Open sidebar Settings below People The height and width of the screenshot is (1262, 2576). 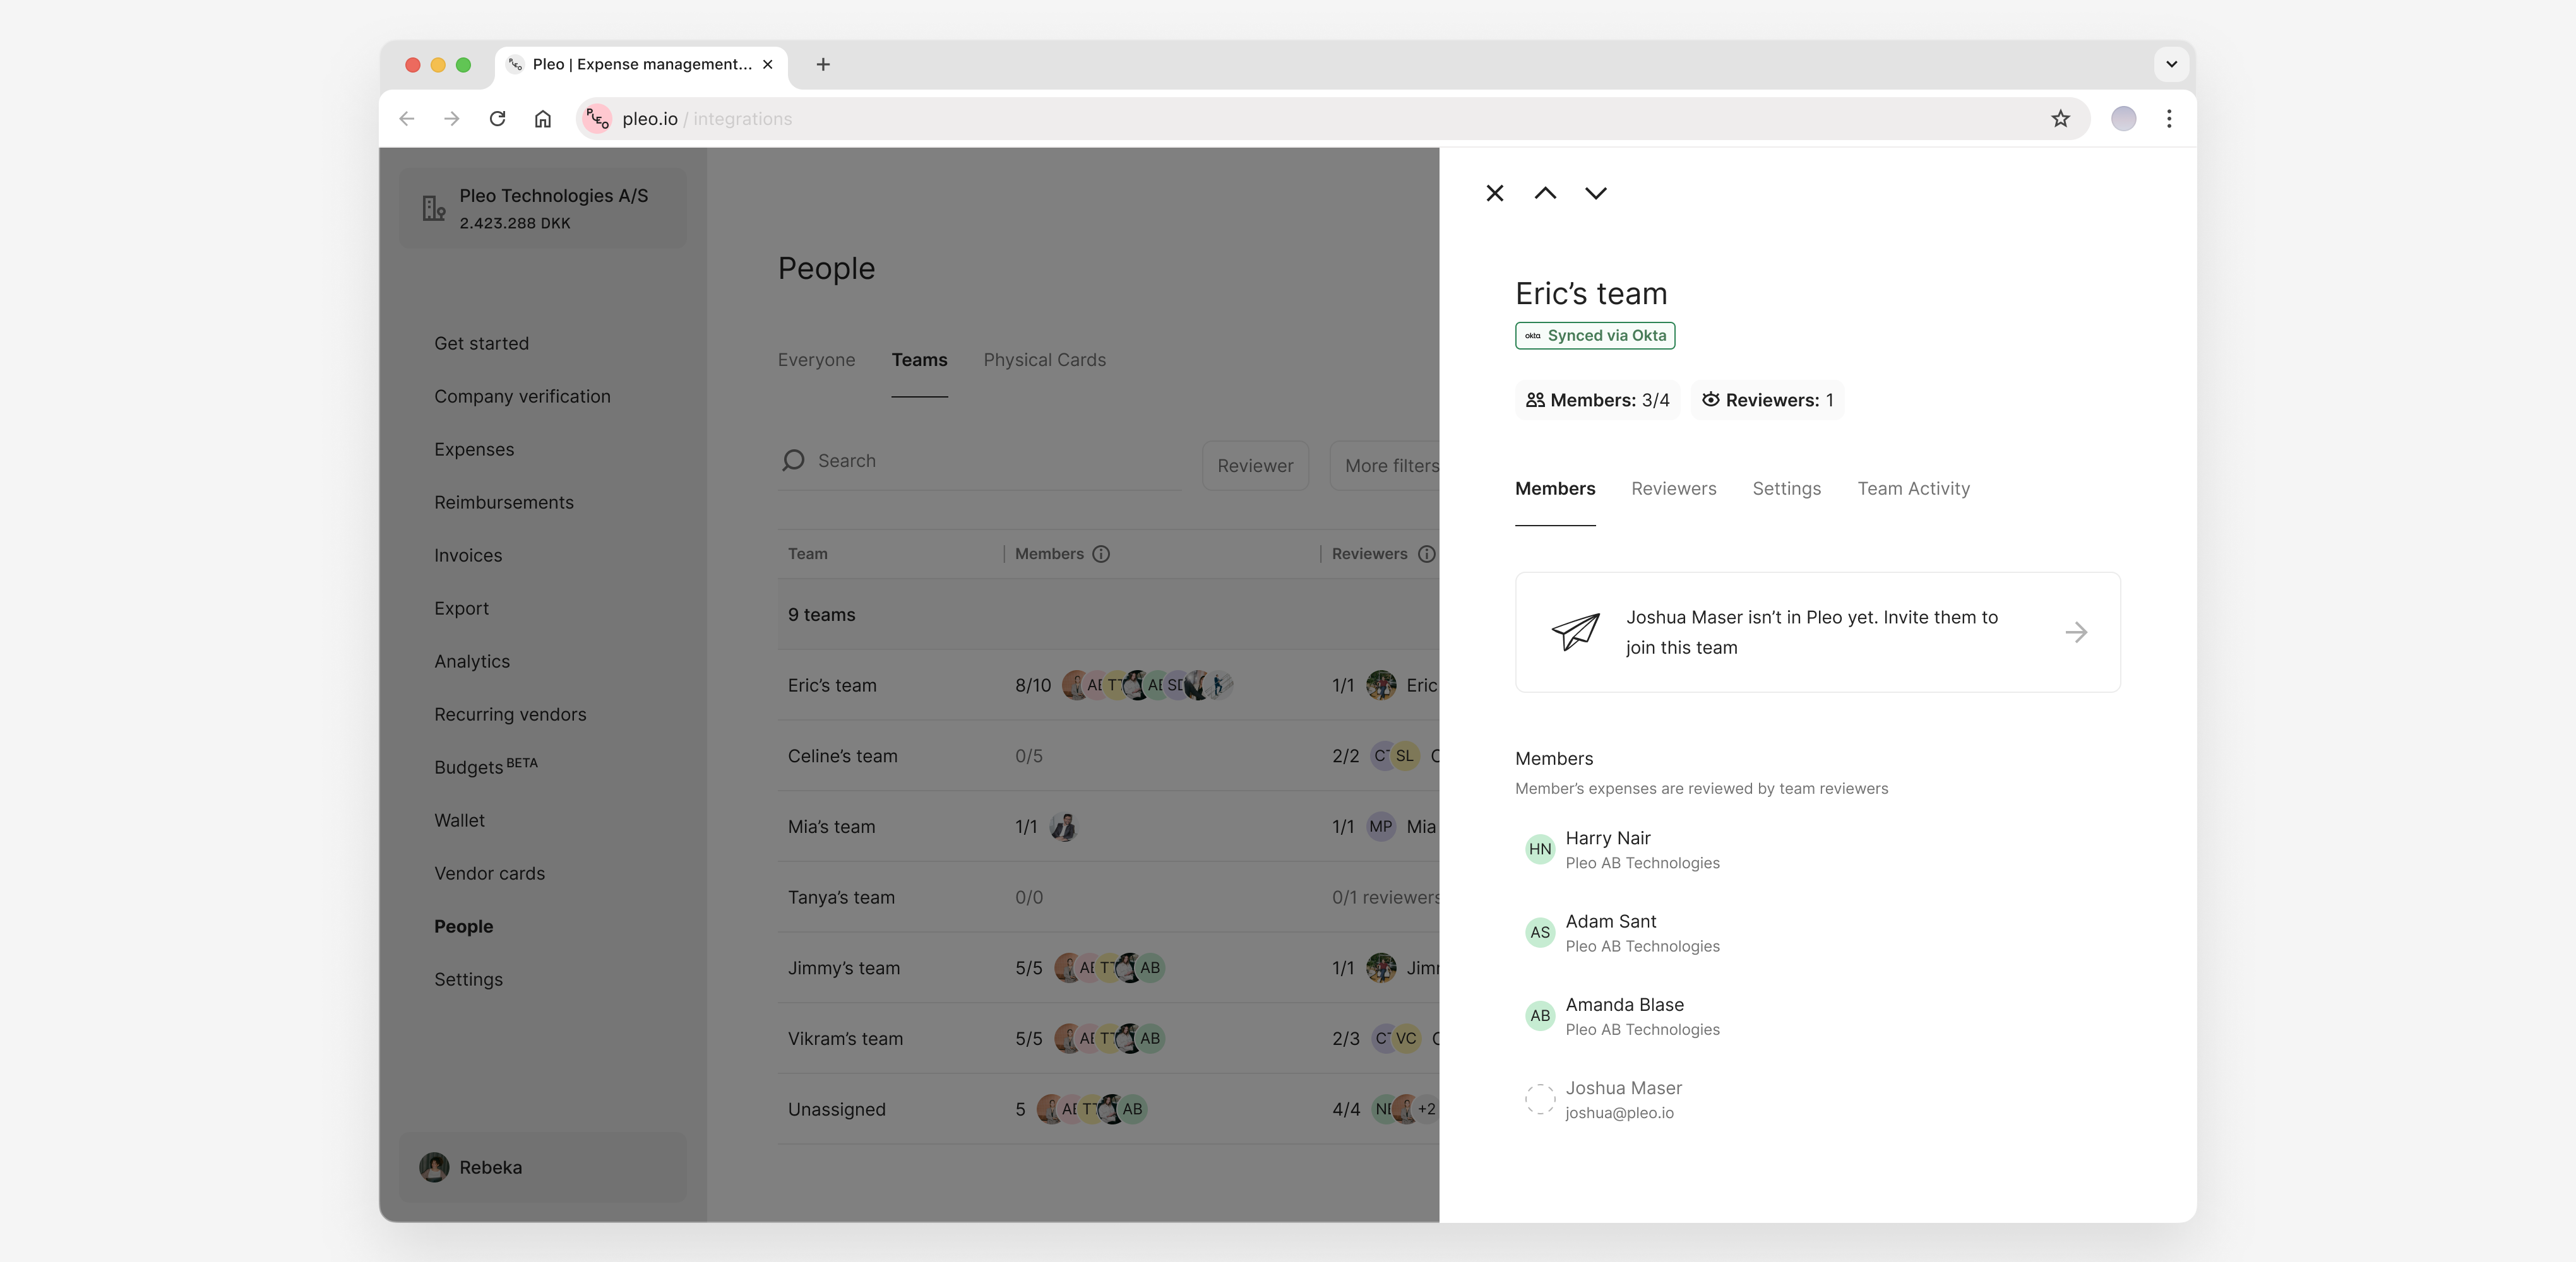(468, 979)
